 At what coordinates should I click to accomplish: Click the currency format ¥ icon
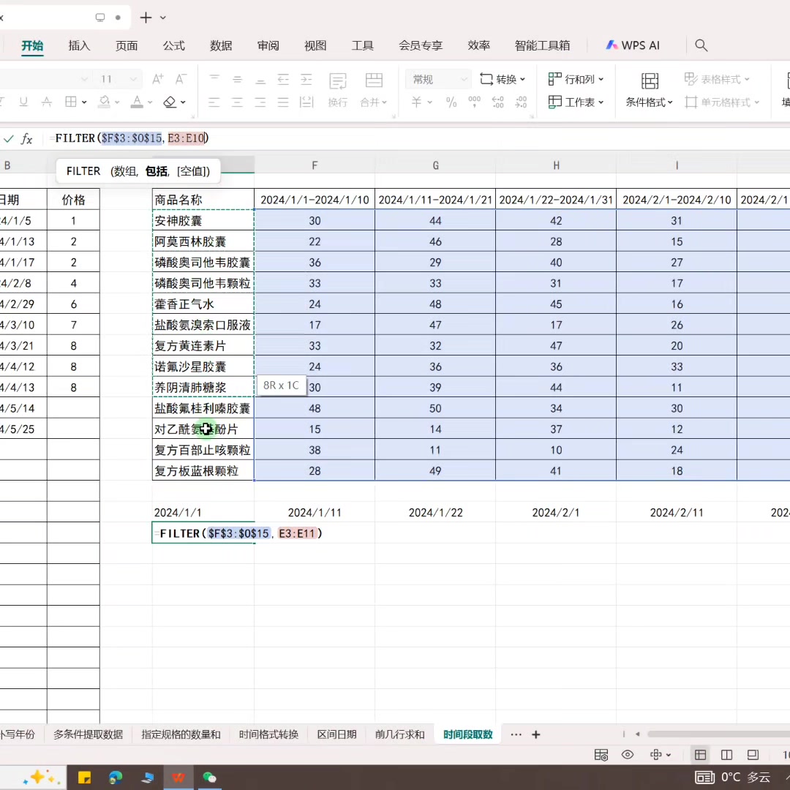click(415, 102)
